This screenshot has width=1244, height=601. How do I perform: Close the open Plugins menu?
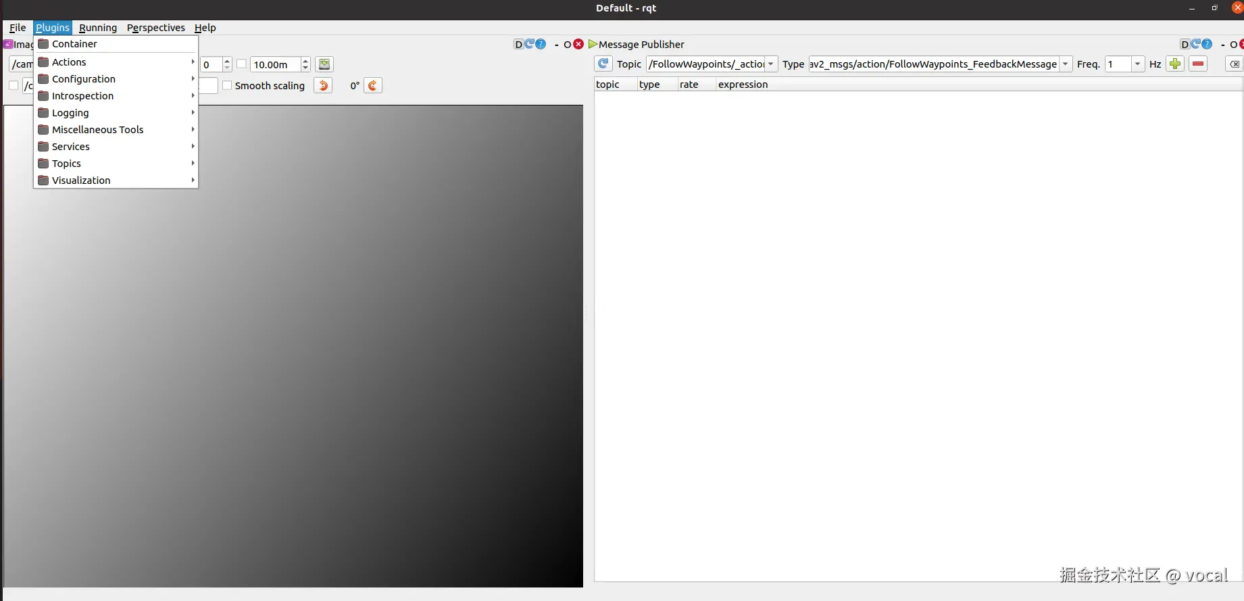53,28
